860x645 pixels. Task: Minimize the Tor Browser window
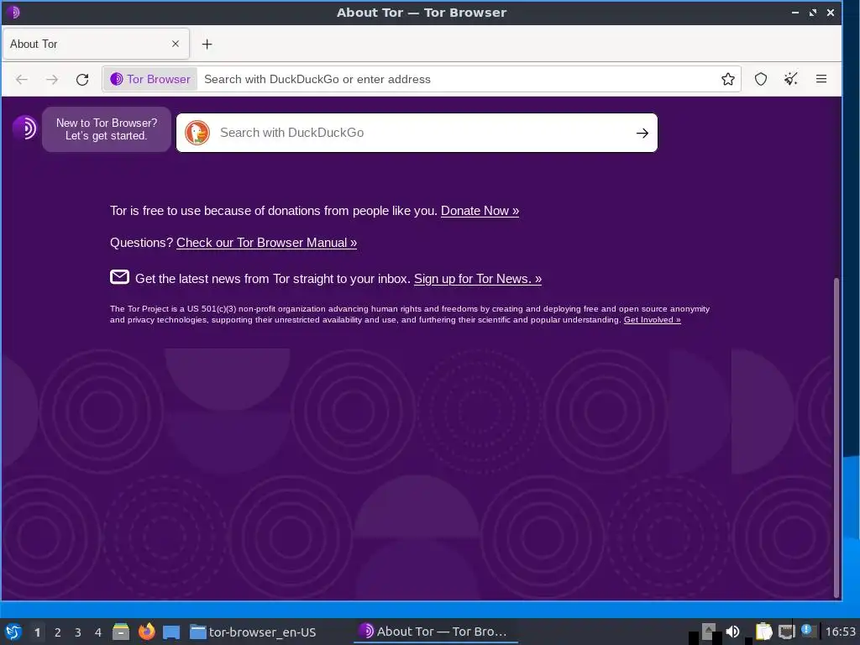click(x=794, y=13)
